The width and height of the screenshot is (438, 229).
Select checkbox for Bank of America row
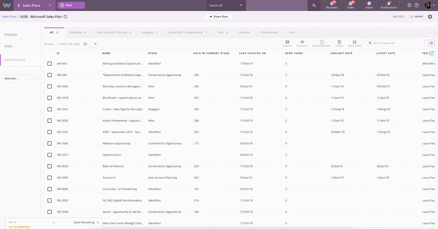[50, 166]
